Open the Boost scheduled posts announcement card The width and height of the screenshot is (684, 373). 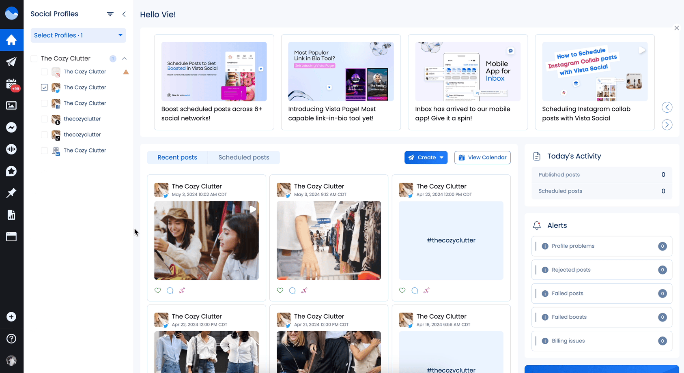[214, 82]
